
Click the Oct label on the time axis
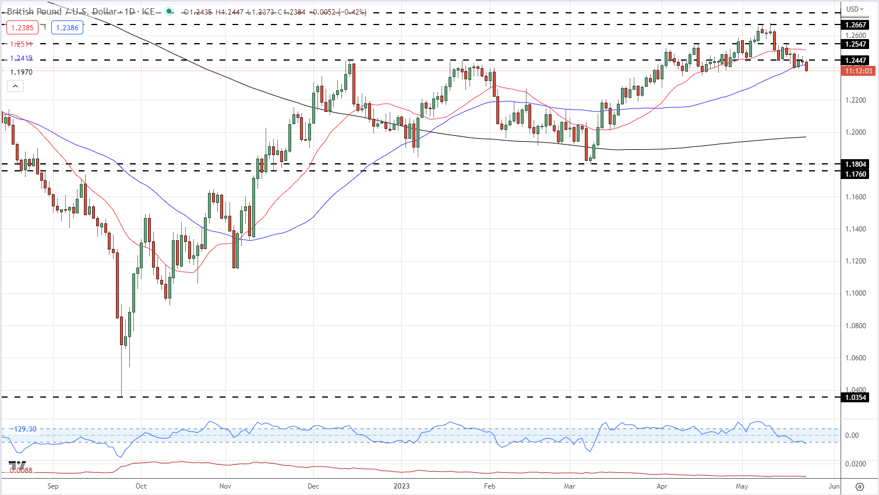coord(140,486)
